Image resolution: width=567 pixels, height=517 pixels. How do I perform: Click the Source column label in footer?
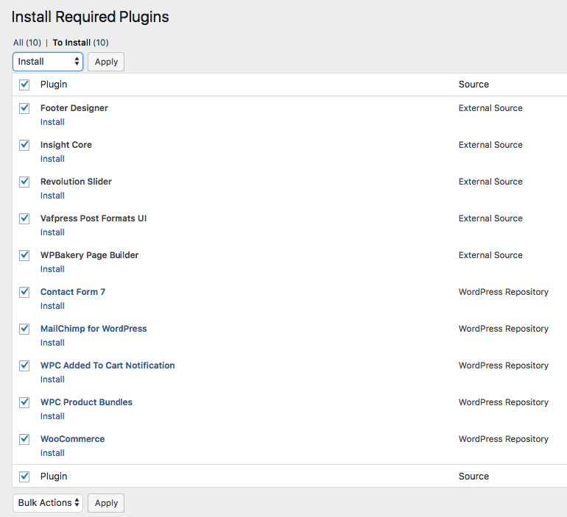coord(473,477)
